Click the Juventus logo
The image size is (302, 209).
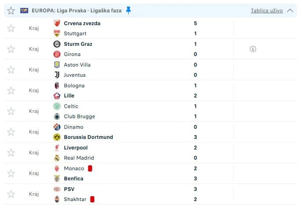coord(57,75)
